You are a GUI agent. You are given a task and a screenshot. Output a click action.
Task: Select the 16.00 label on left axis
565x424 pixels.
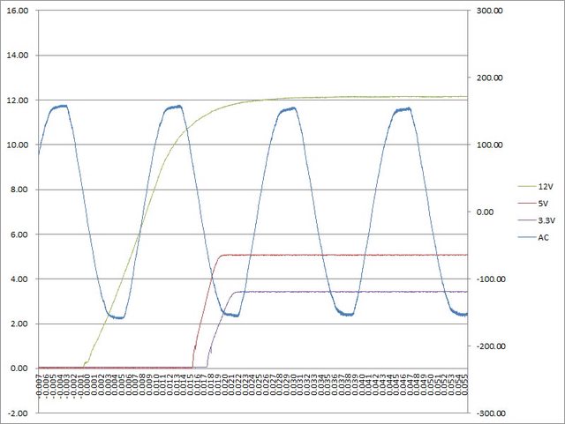click(x=19, y=11)
